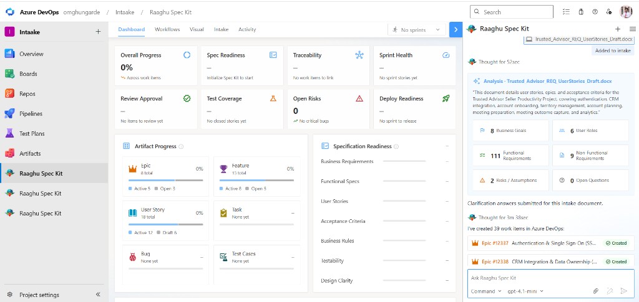Viewport: 639px width, 302px height.
Task: Collapse chat panel with blue arrow button
Action: click(456, 29)
